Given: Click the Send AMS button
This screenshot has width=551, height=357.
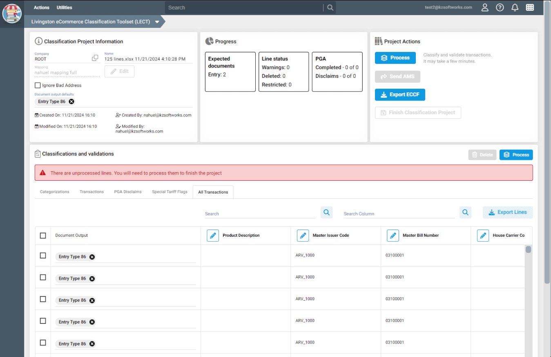Looking at the screenshot, I should (397, 76).
